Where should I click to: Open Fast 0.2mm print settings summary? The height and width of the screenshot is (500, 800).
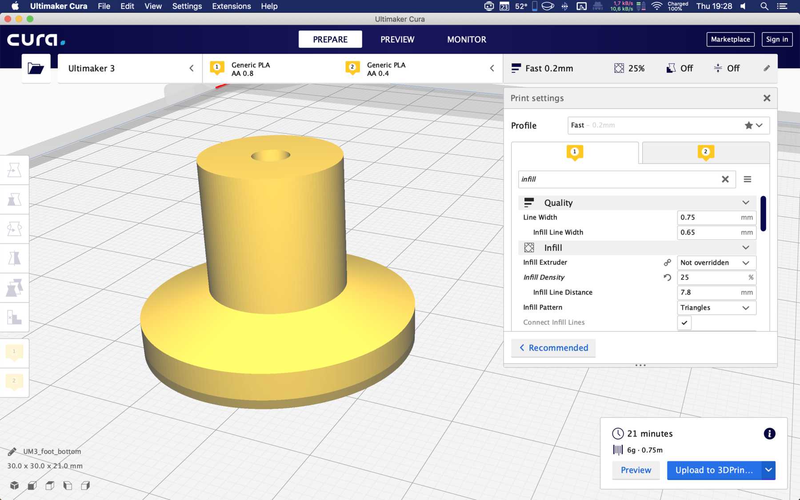[x=640, y=68]
